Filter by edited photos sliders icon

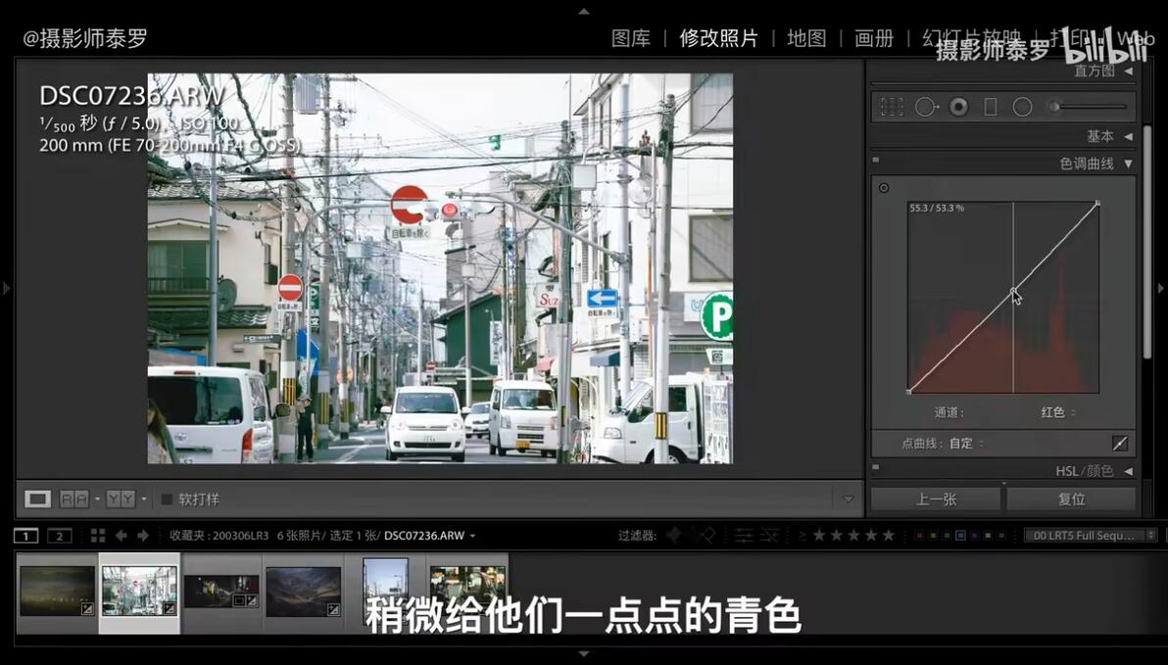(x=744, y=536)
